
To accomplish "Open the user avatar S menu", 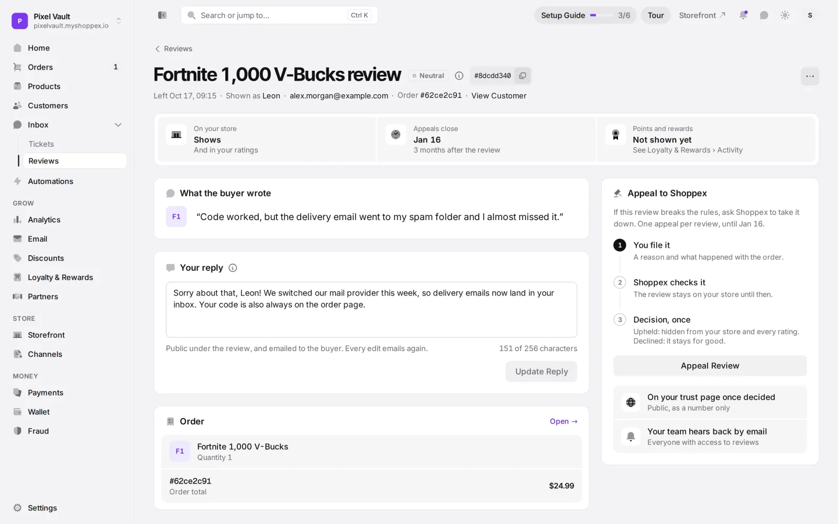I will (x=810, y=15).
